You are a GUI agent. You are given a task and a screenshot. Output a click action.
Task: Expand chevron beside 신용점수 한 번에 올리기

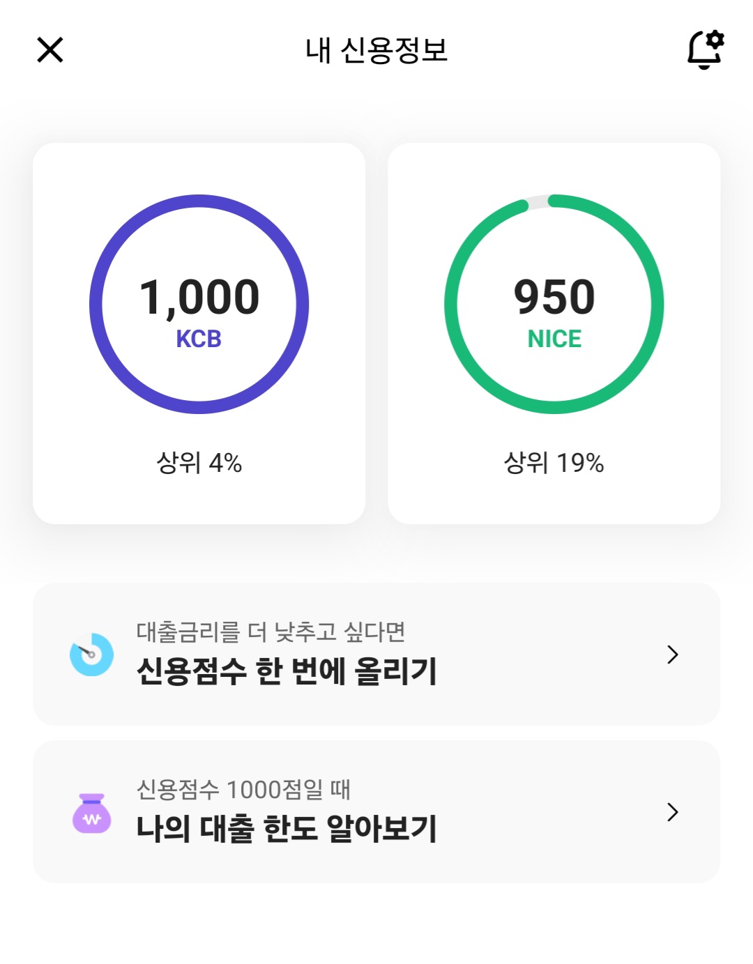tap(672, 655)
